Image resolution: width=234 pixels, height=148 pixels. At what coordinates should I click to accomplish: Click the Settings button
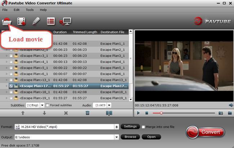130,126
